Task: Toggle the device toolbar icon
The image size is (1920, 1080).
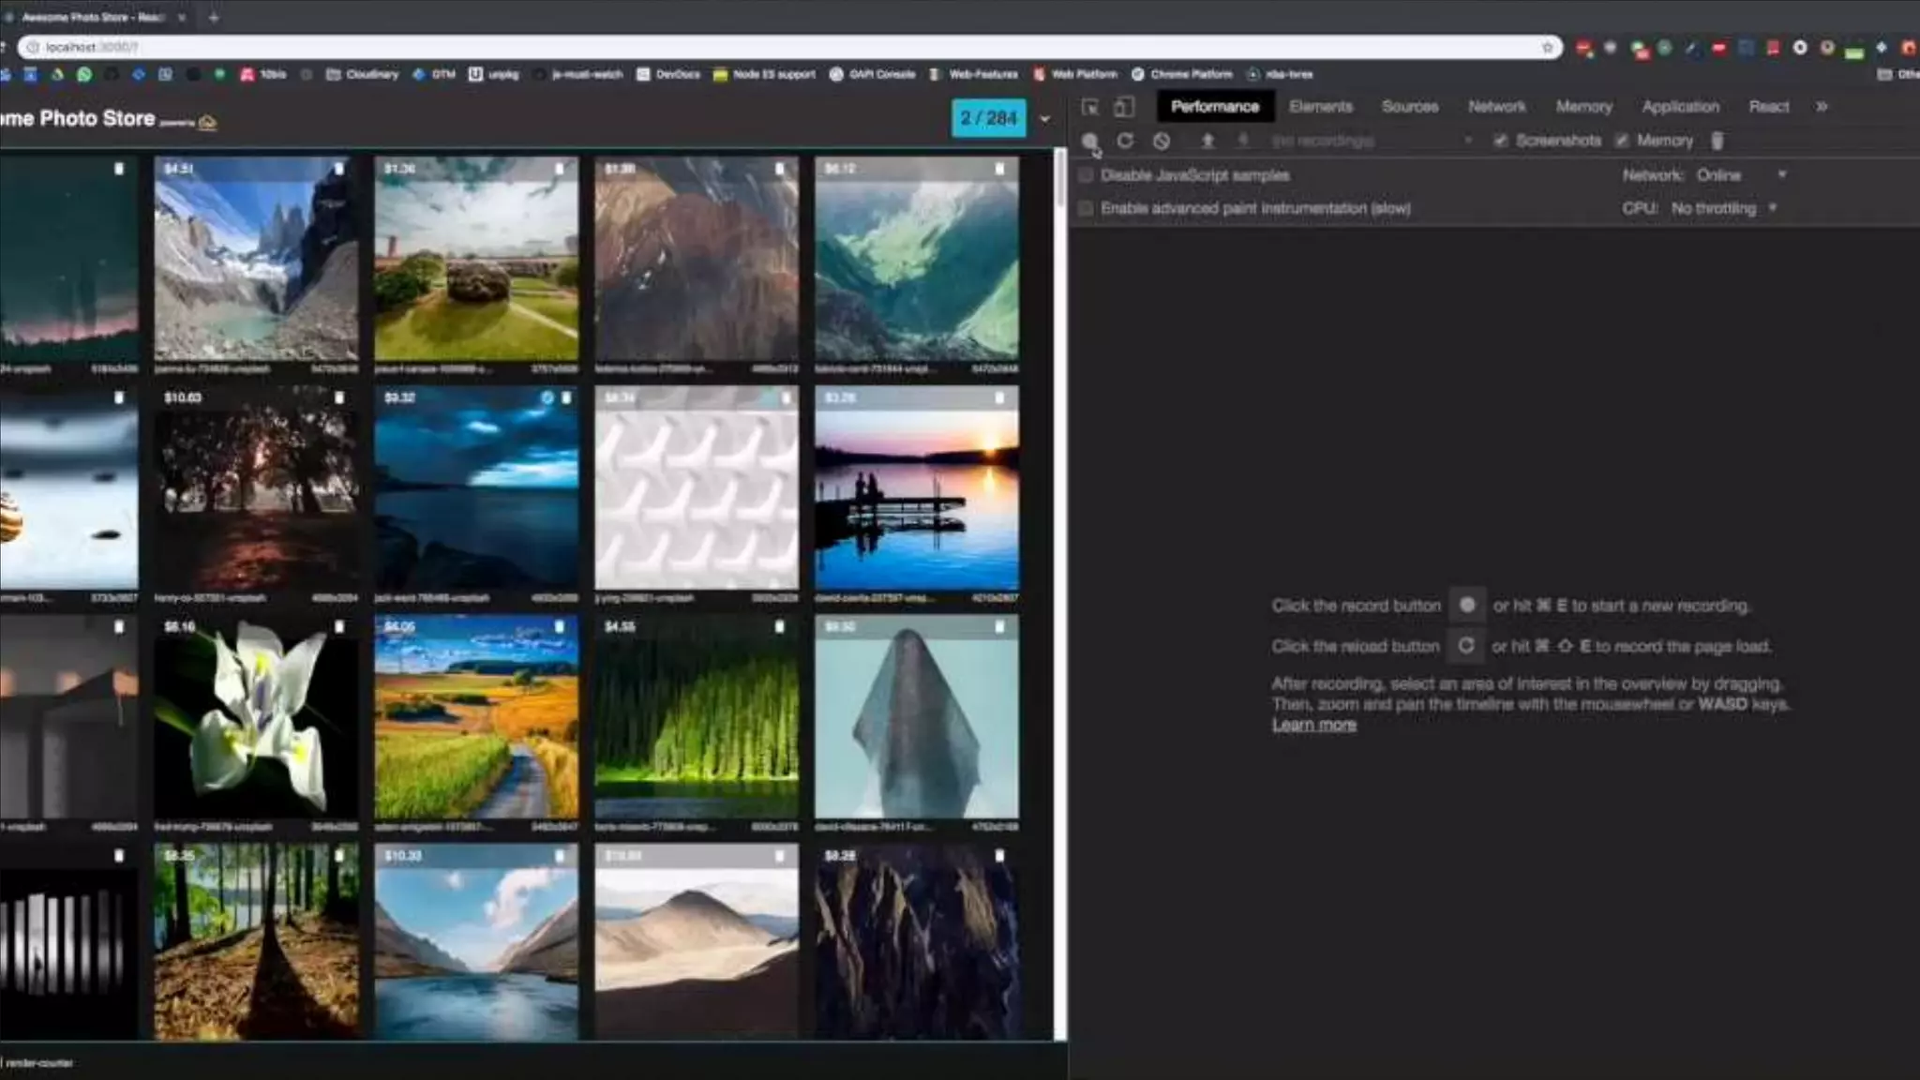Action: (1123, 107)
